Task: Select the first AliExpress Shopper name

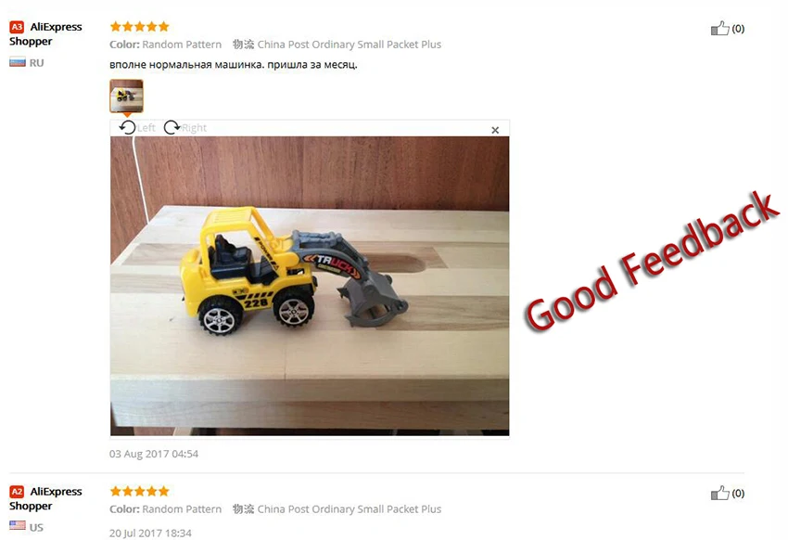Action: [45, 34]
